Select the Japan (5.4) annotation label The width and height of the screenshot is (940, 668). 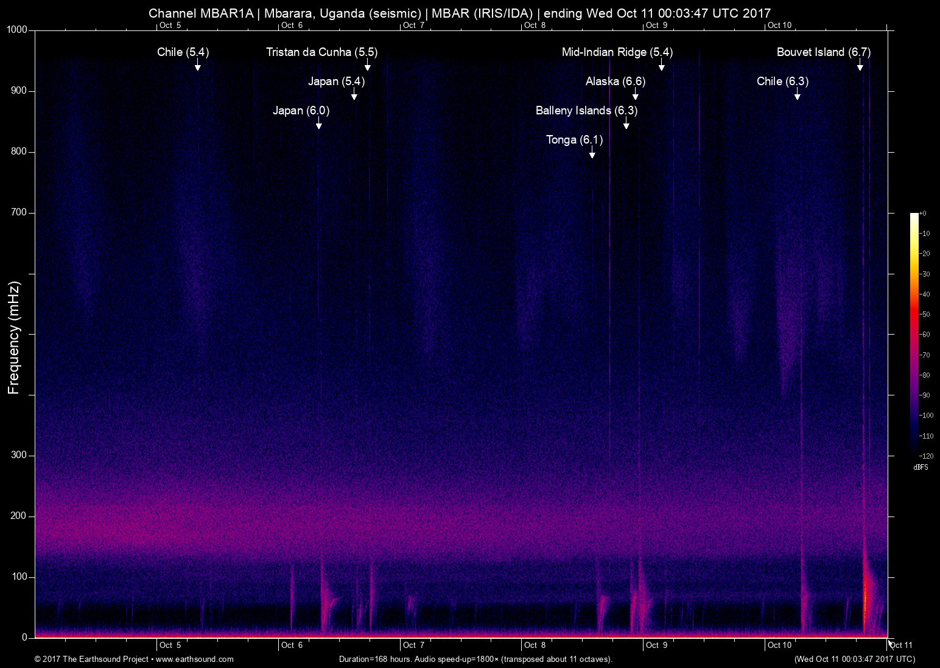pyautogui.click(x=336, y=81)
